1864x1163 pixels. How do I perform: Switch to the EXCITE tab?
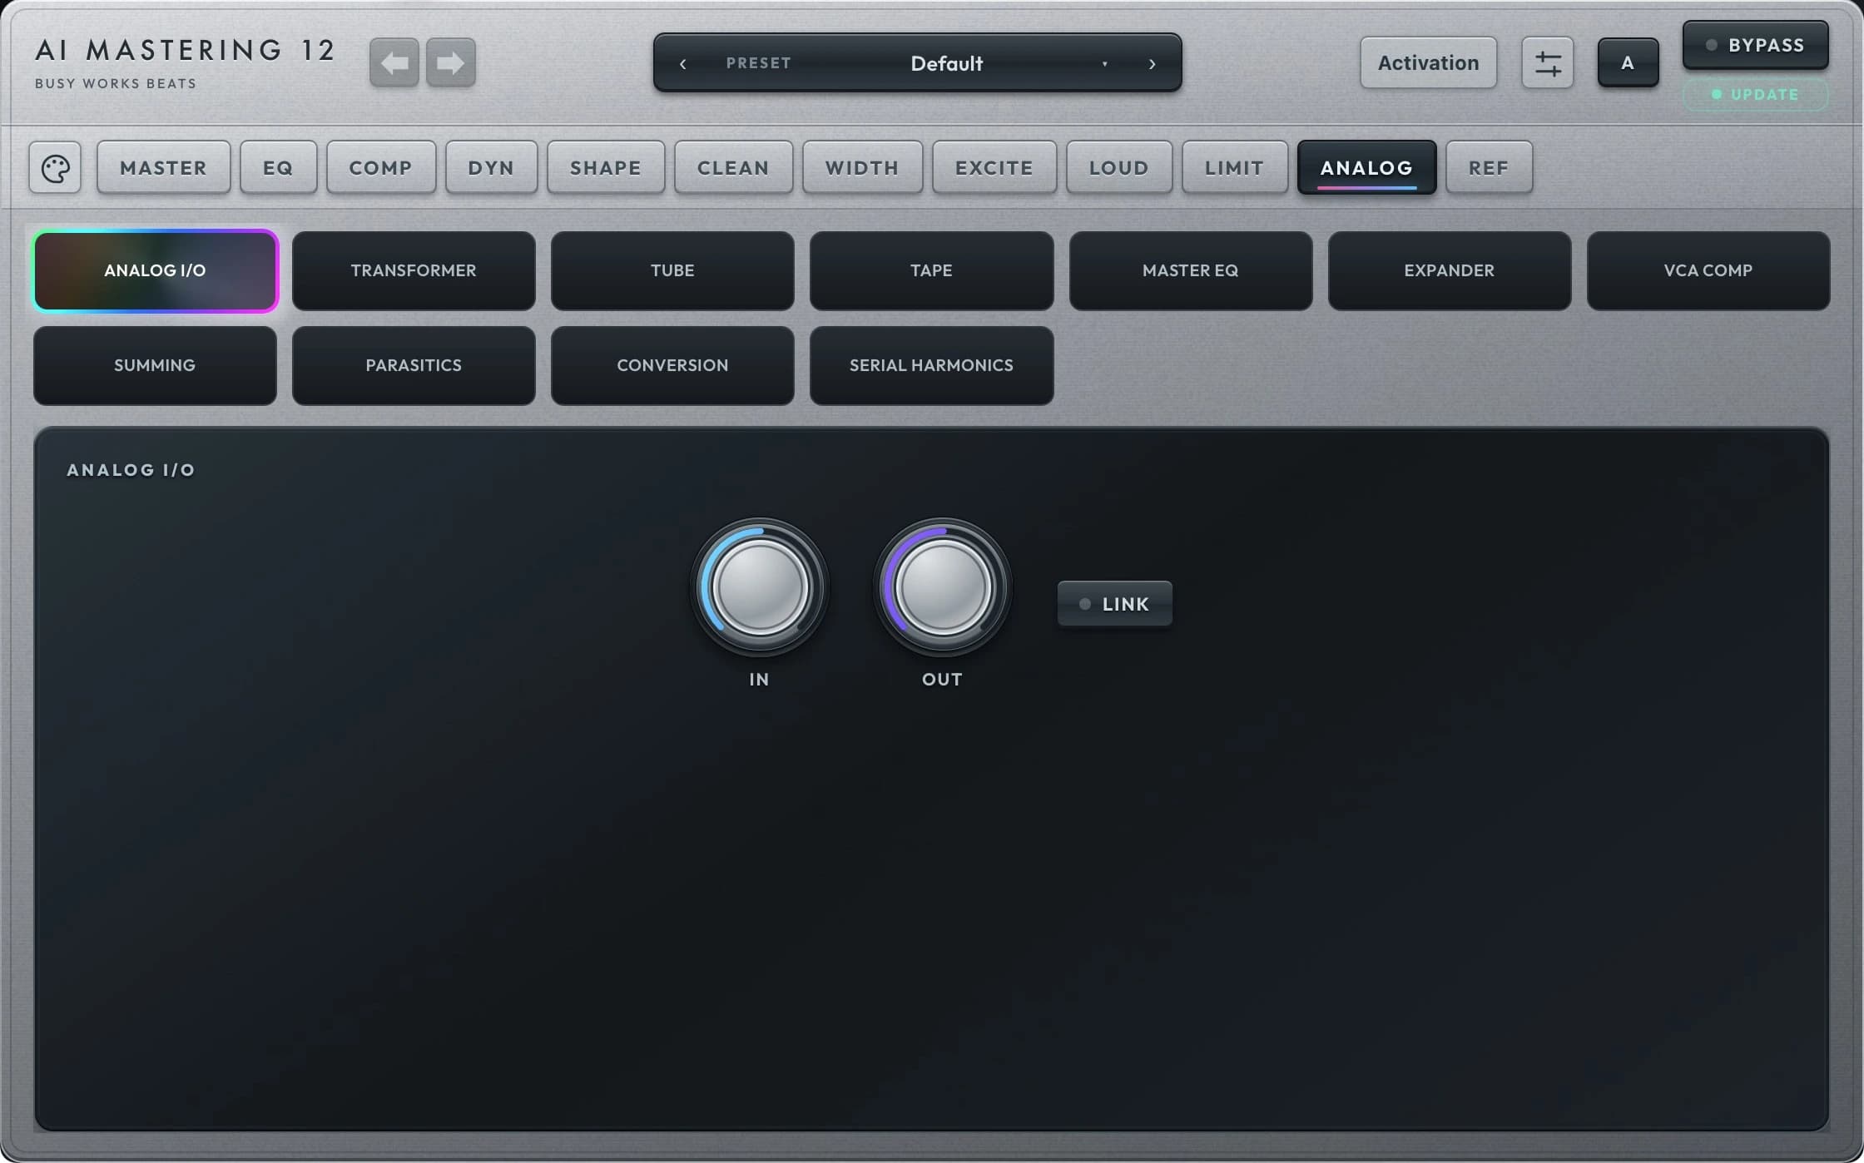994,168
